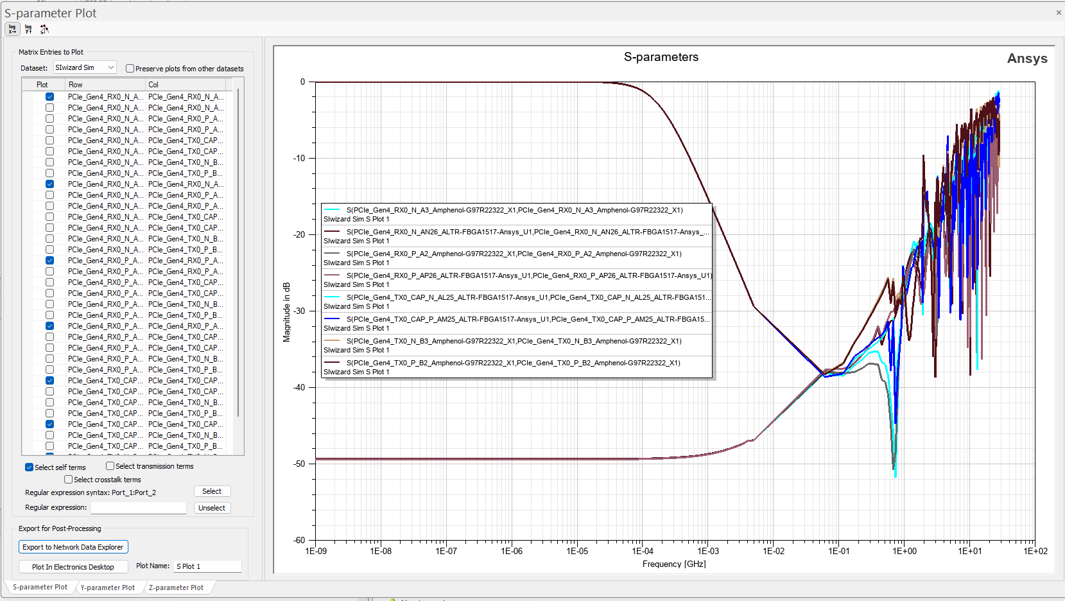Click Plot In Electronics Desktop

73,566
